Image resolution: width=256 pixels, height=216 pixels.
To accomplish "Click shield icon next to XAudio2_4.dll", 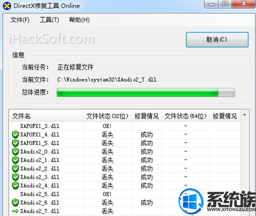I will (16, 185).
